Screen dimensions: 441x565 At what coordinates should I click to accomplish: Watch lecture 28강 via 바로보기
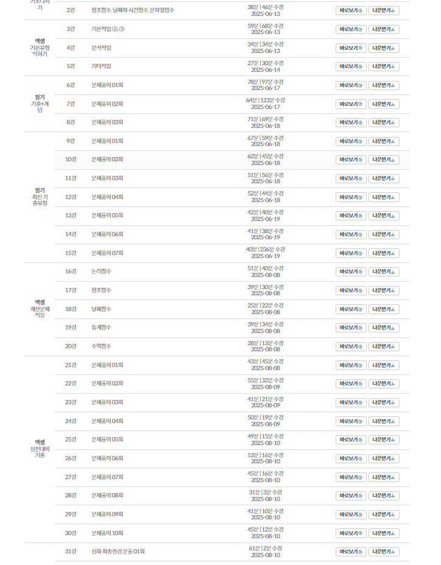coord(351,496)
